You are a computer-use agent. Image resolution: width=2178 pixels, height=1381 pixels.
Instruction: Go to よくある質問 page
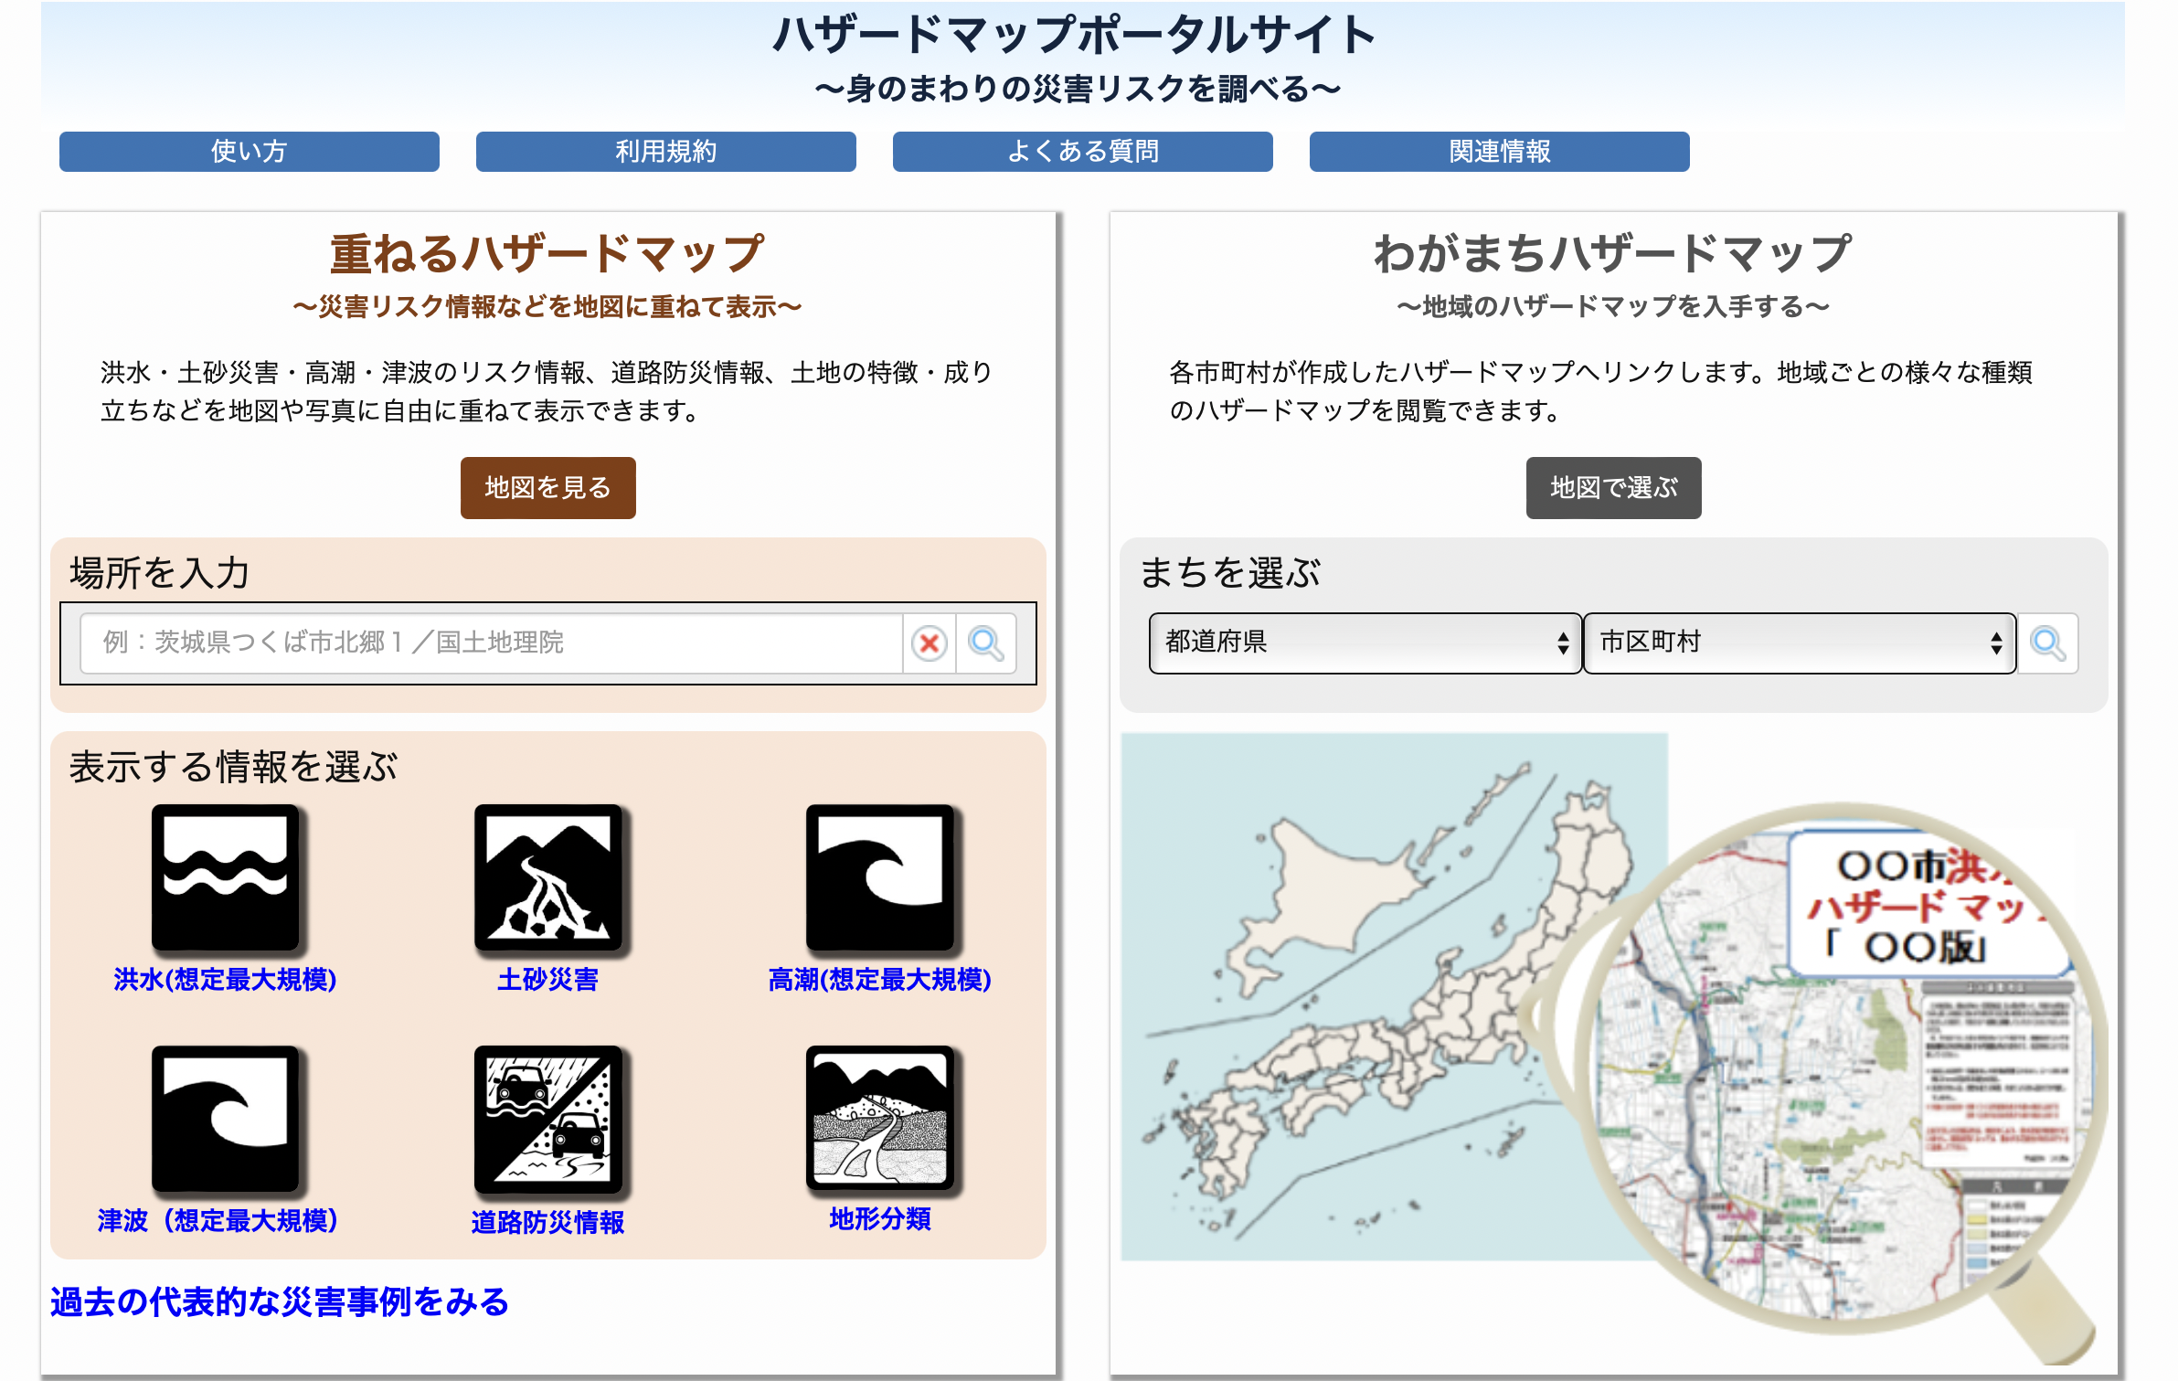coord(1082,152)
